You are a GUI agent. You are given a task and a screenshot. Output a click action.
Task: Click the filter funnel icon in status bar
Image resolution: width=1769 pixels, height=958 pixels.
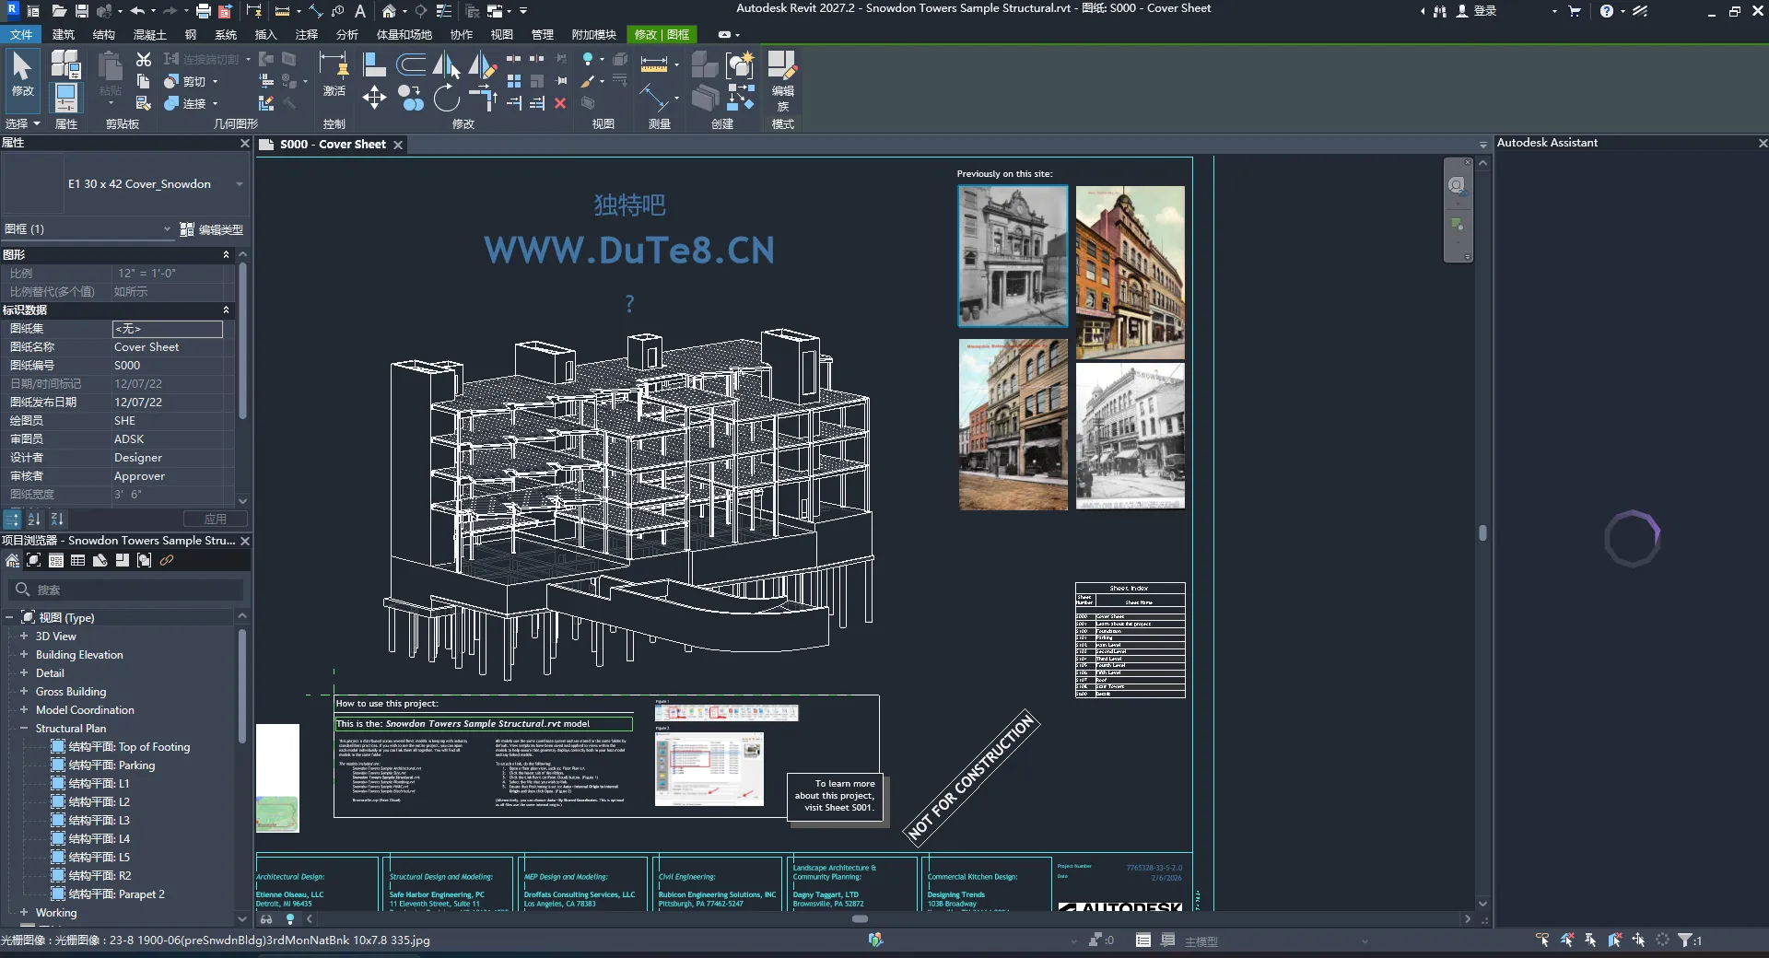coord(1685,940)
